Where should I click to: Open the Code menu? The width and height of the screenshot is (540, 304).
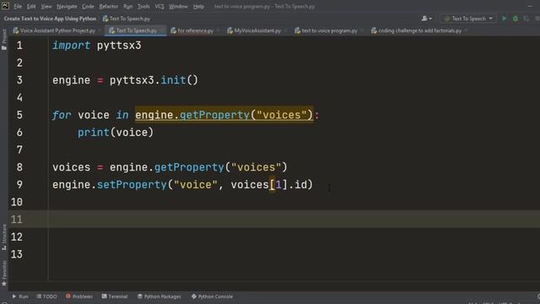tap(88, 7)
